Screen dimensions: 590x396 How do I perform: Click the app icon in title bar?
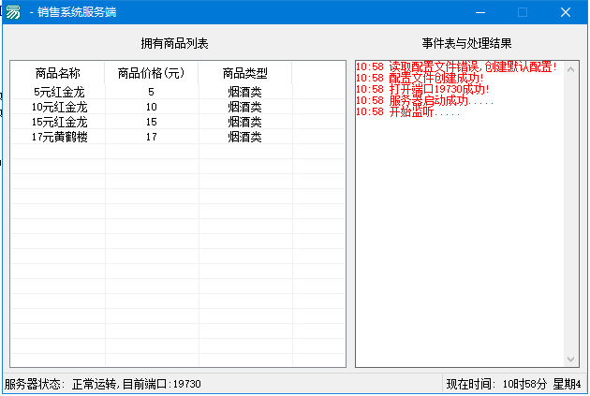pos(13,12)
